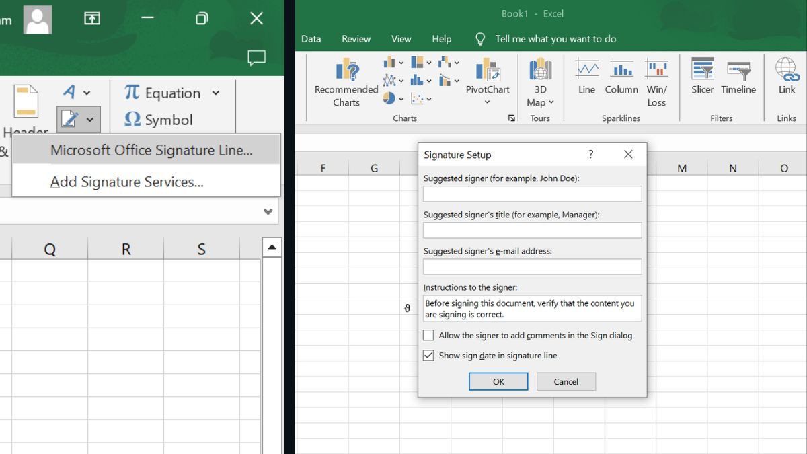Screen dimensions: 807x454
Task: Open Recommended Charts in the right Excel window
Action: 346,83
